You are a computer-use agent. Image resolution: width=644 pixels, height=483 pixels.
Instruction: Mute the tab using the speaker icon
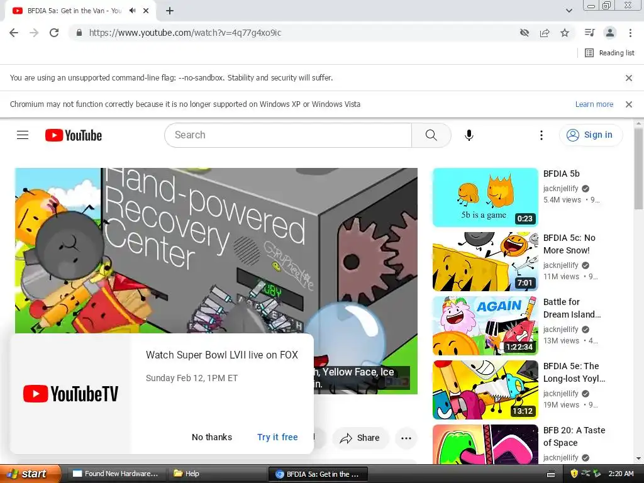132,11
